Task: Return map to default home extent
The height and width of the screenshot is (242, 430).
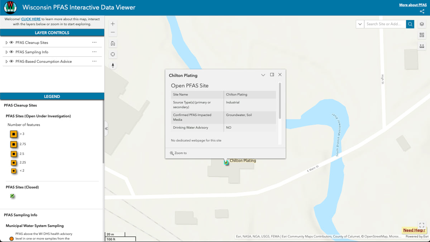Action: click(113, 43)
